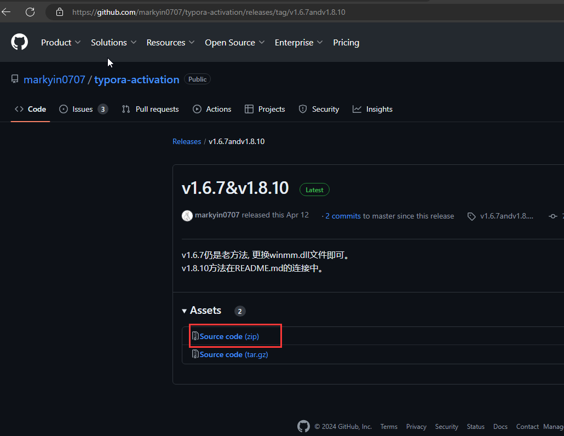Screen dimensions: 564x436
Task: Expand the Resources menu
Action: (x=170, y=42)
